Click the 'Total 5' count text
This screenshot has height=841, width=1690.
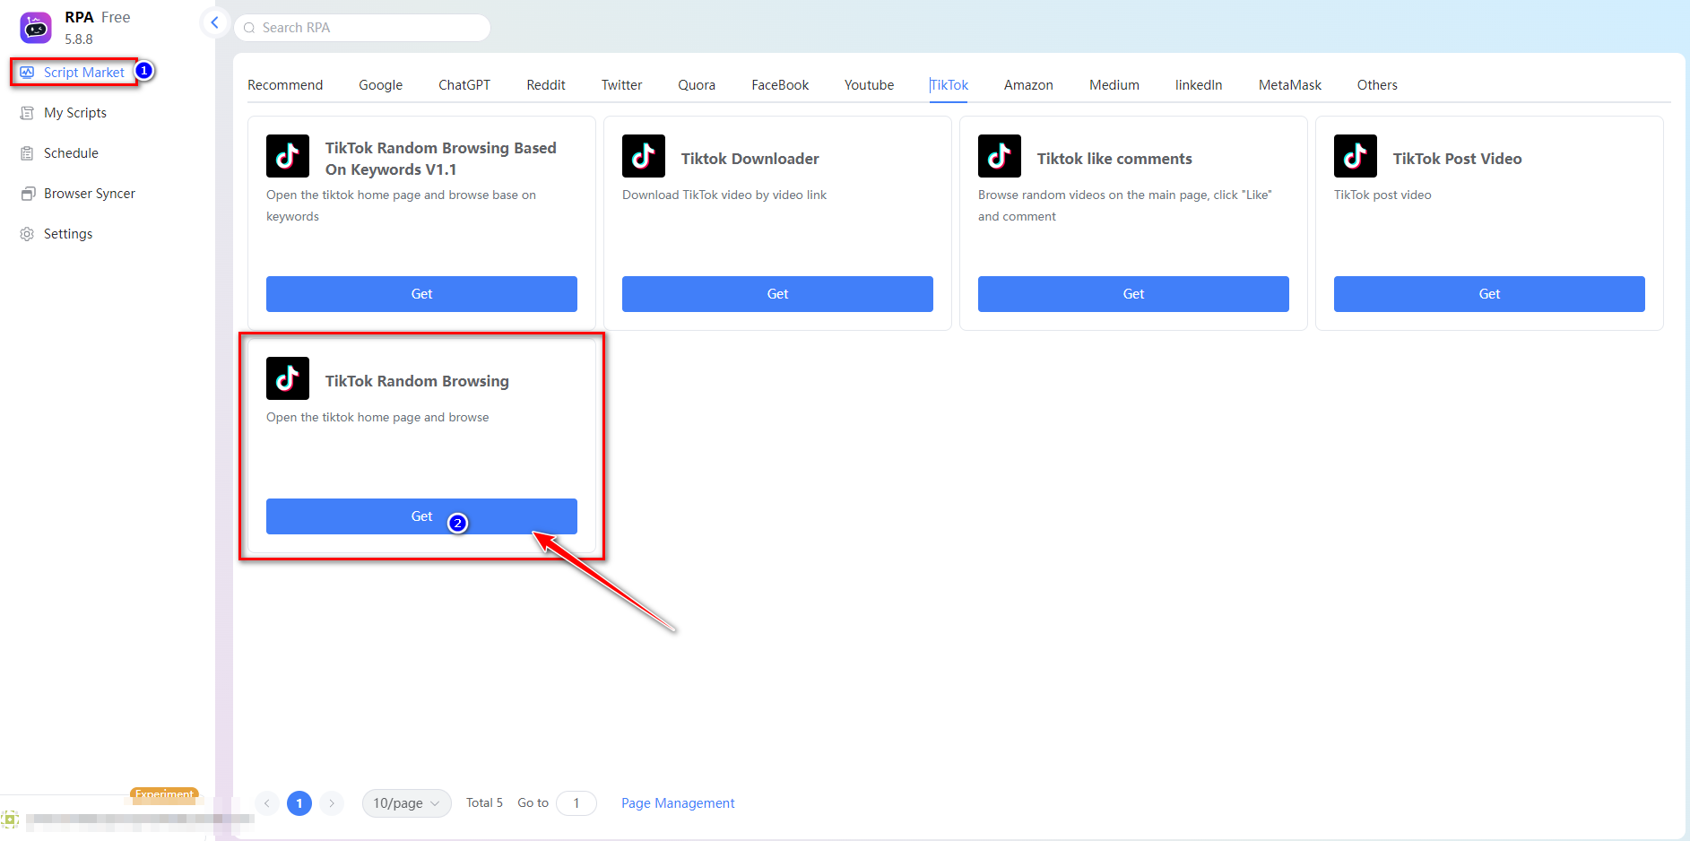click(484, 803)
